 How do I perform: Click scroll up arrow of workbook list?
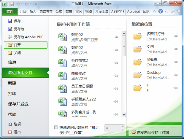(124, 34)
